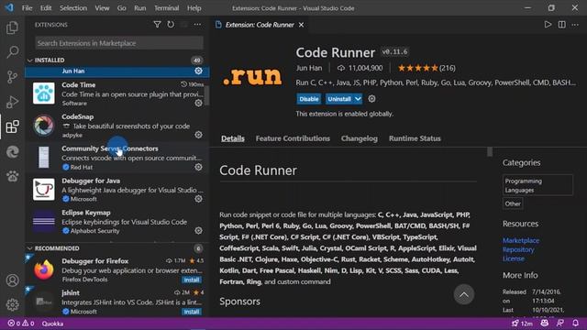The height and width of the screenshot is (330, 587).
Task: Switch to Feature Contributions tab
Action: pos(293,138)
